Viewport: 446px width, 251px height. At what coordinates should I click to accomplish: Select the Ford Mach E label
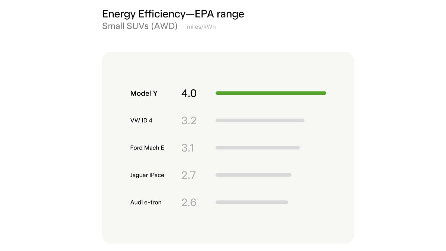[147, 148]
